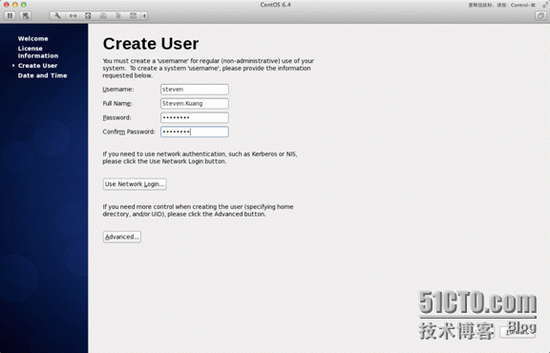Click the Username: label
Image resolution: width=550 pixels, height=353 pixels.
click(x=118, y=90)
